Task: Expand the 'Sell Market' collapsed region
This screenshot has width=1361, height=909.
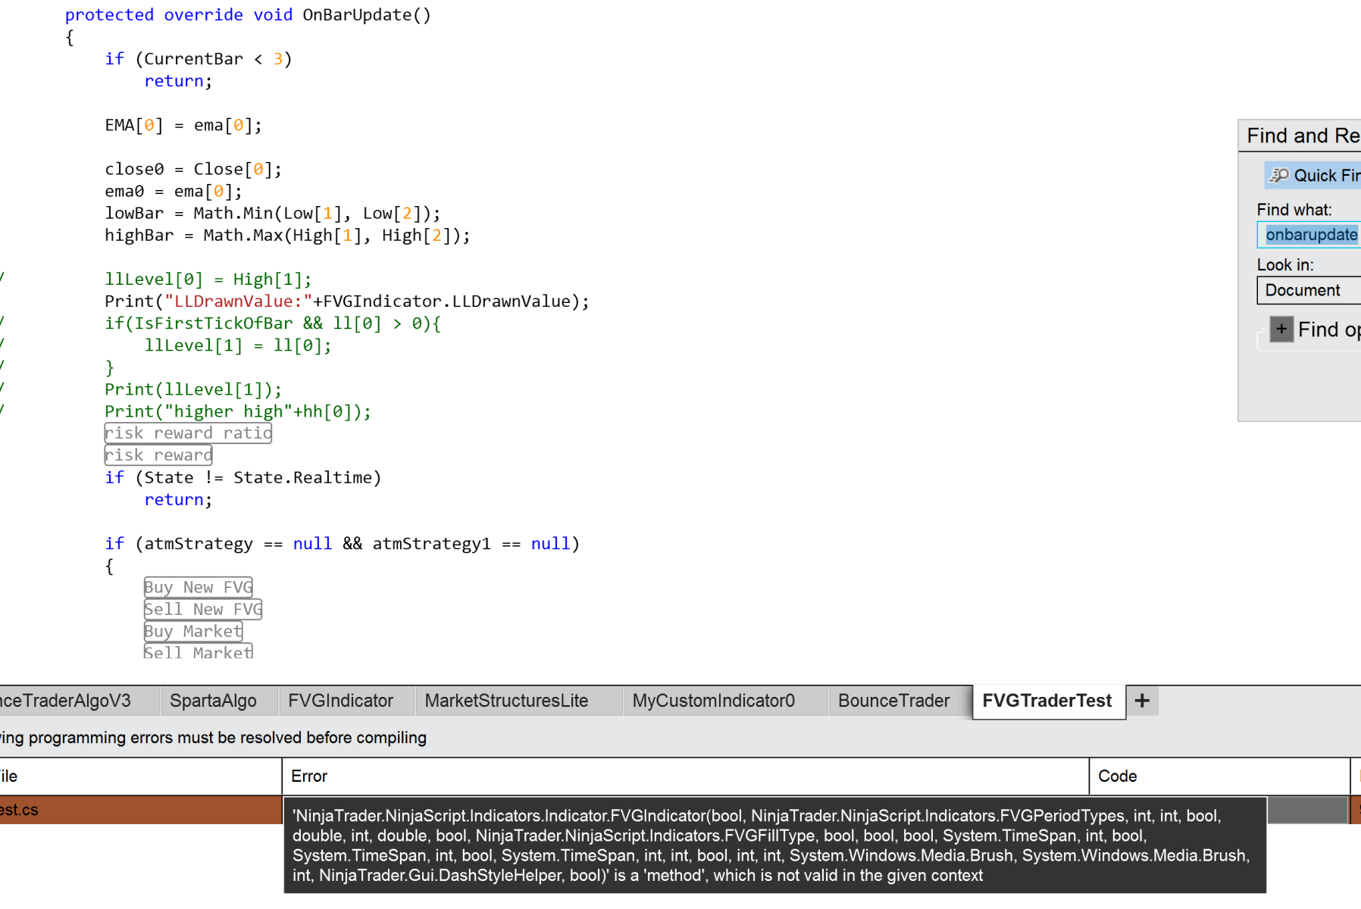Action: tap(199, 652)
